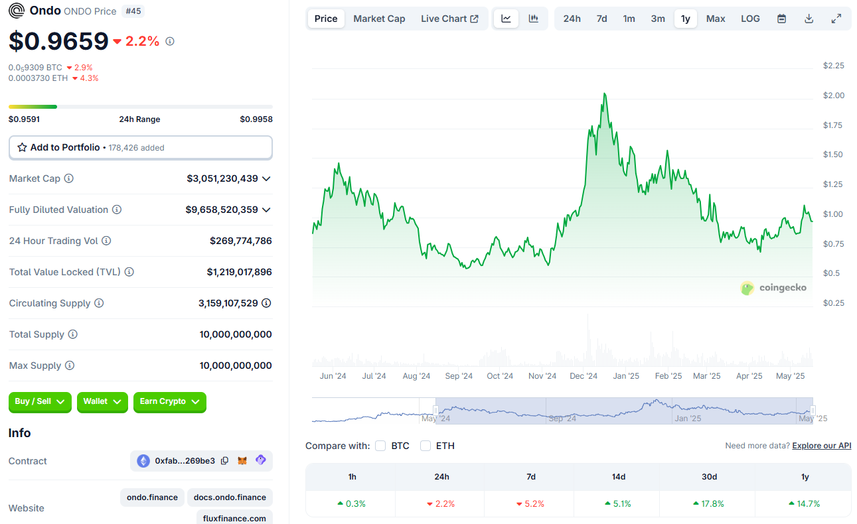
Task: Click the 24h Range progress bar
Action: point(141,106)
